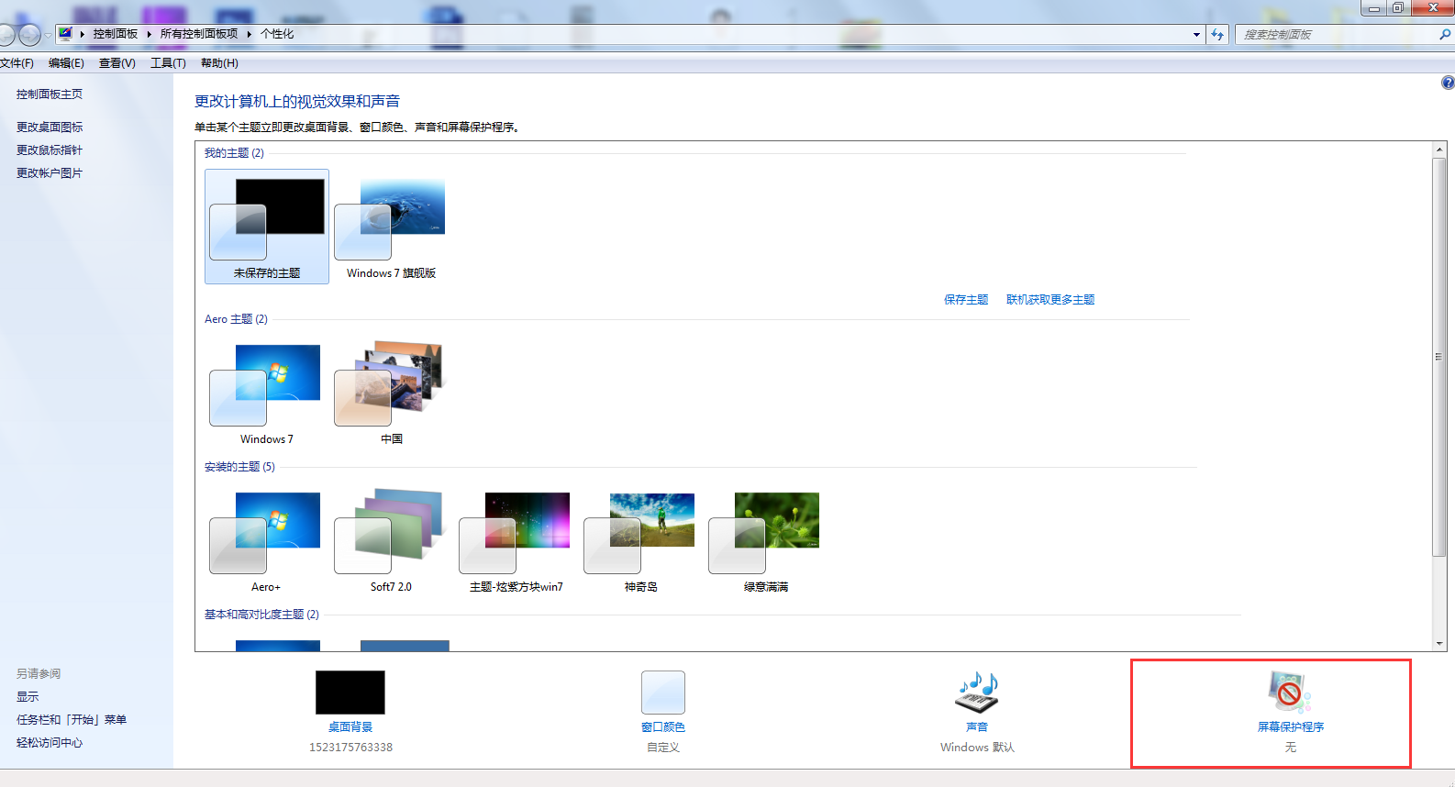
Task: Open the 文件(F) menu
Action: point(17,63)
